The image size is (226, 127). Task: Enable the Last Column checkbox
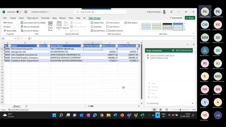coord(107,27)
